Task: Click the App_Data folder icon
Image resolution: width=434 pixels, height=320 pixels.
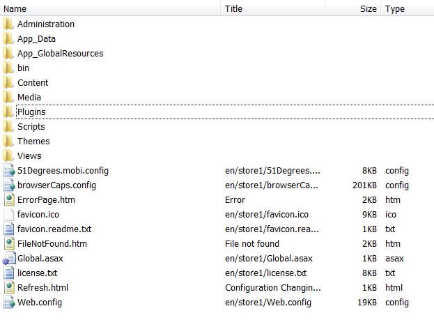Action: 8,39
